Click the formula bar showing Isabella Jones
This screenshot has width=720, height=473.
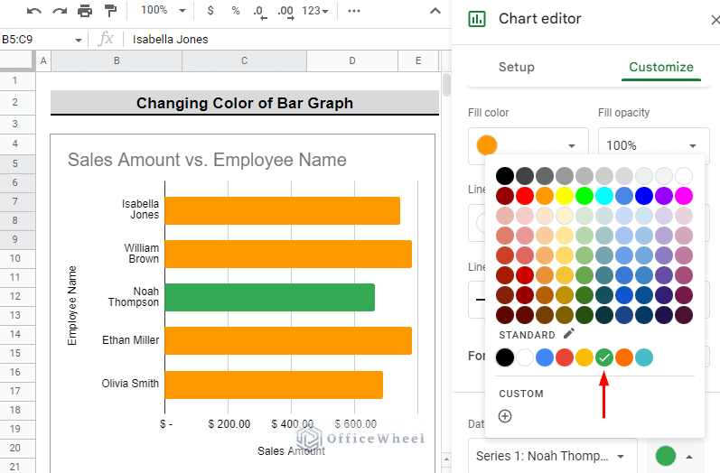click(288, 40)
